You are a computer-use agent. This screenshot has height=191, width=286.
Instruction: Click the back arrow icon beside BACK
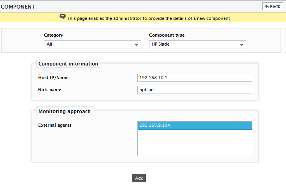point(267,6)
